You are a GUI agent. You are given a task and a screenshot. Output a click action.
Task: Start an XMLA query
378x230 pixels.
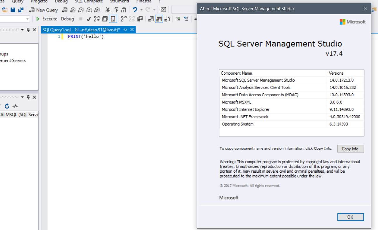point(89,10)
